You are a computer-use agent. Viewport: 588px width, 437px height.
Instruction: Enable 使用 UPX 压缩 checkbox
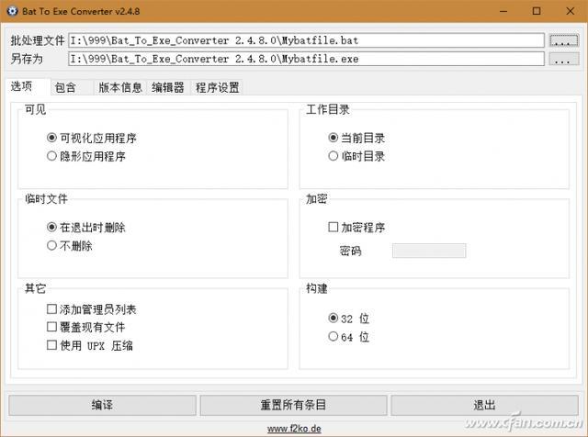tap(51, 345)
